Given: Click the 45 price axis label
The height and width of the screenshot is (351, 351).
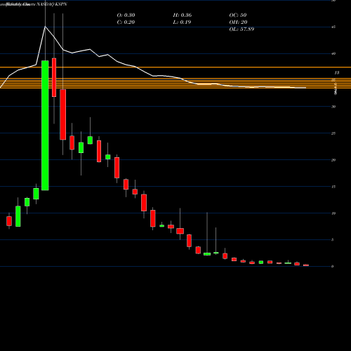Looking at the screenshot, I should pos(333,27).
